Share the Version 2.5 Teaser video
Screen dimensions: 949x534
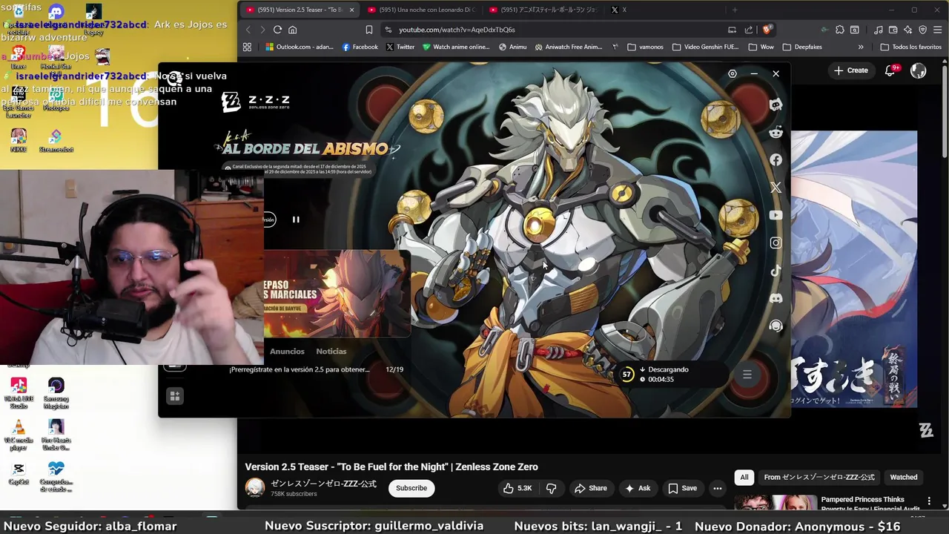tap(590, 488)
